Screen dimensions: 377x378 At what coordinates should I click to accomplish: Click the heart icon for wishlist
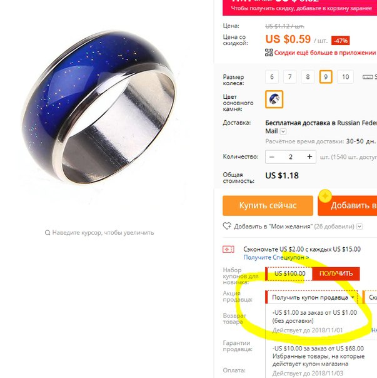(x=227, y=226)
